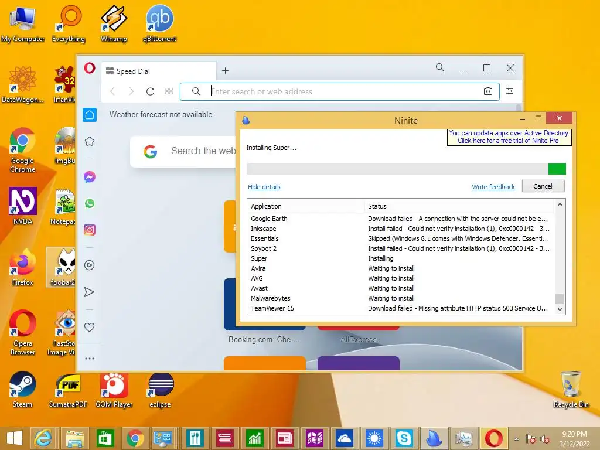Select TeamViewer 15 row

(x=401, y=308)
